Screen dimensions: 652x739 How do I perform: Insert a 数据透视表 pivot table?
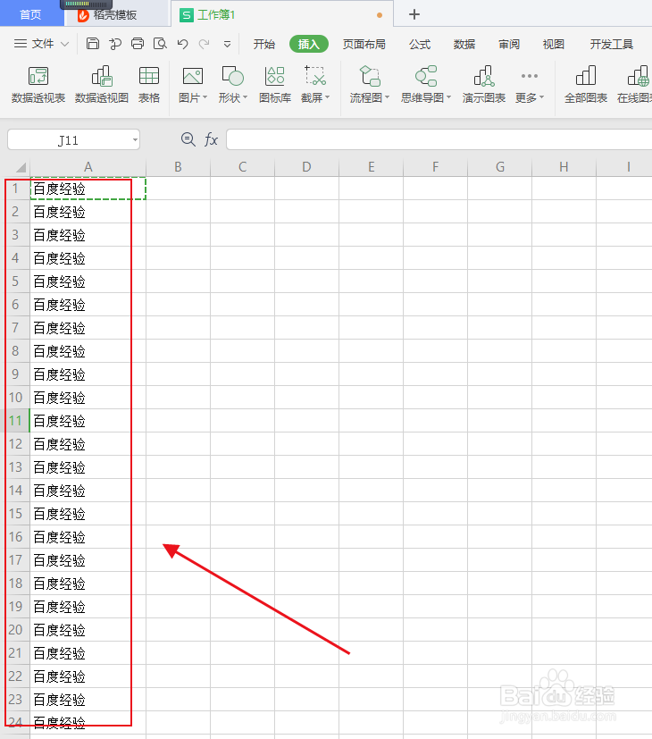click(38, 85)
